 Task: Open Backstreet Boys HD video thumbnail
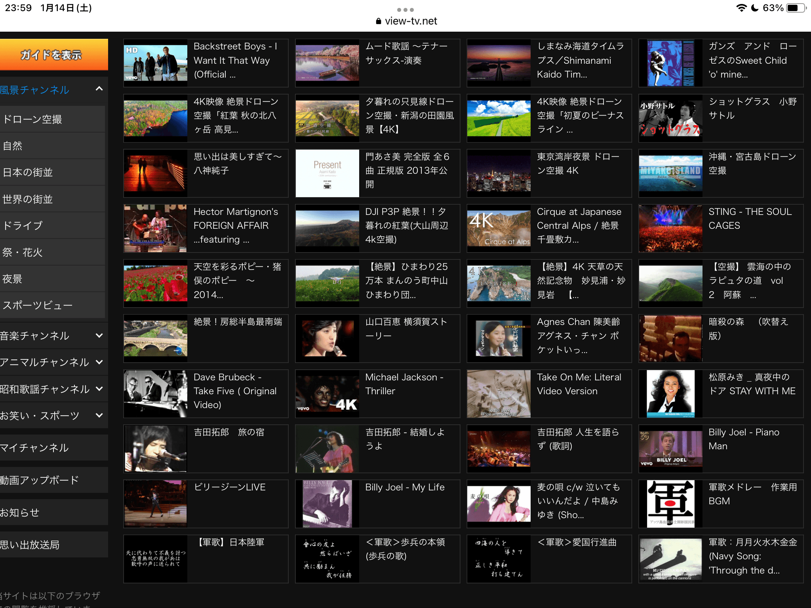coord(155,63)
